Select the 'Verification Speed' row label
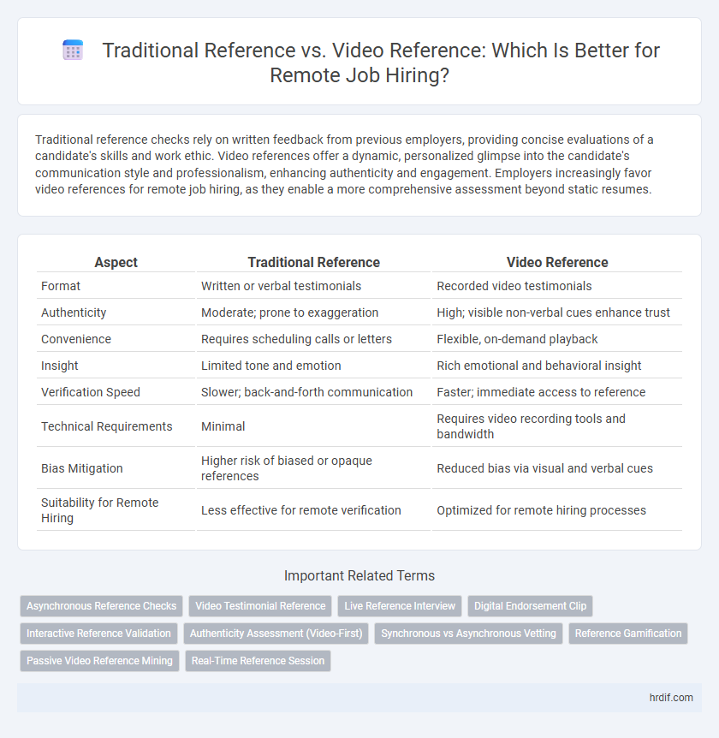Viewport: 719px width, 738px height. pyautogui.click(x=91, y=392)
